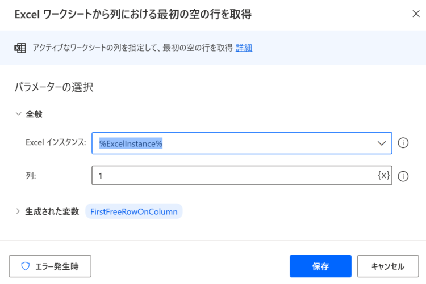Click the 保存 button
The image size is (426, 284).
pos(320,266)
